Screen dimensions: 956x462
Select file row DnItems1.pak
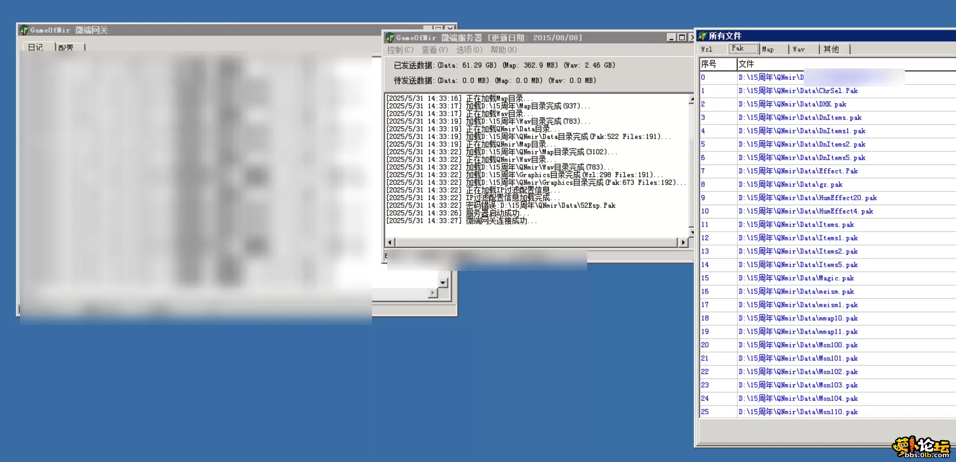click(828, 131)
